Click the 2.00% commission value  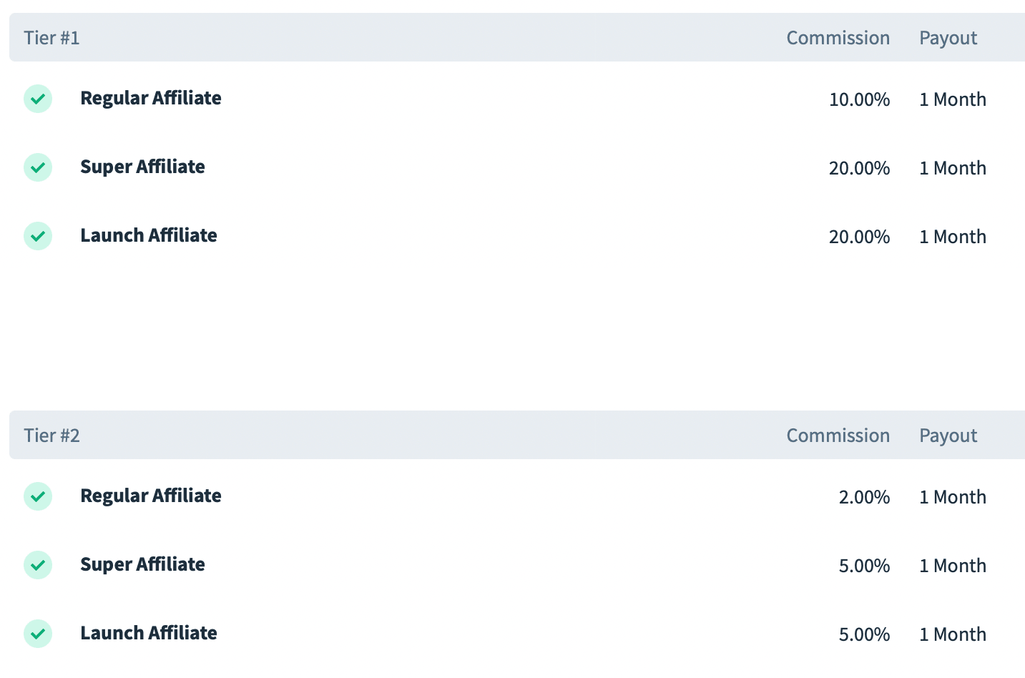point(864,497)
